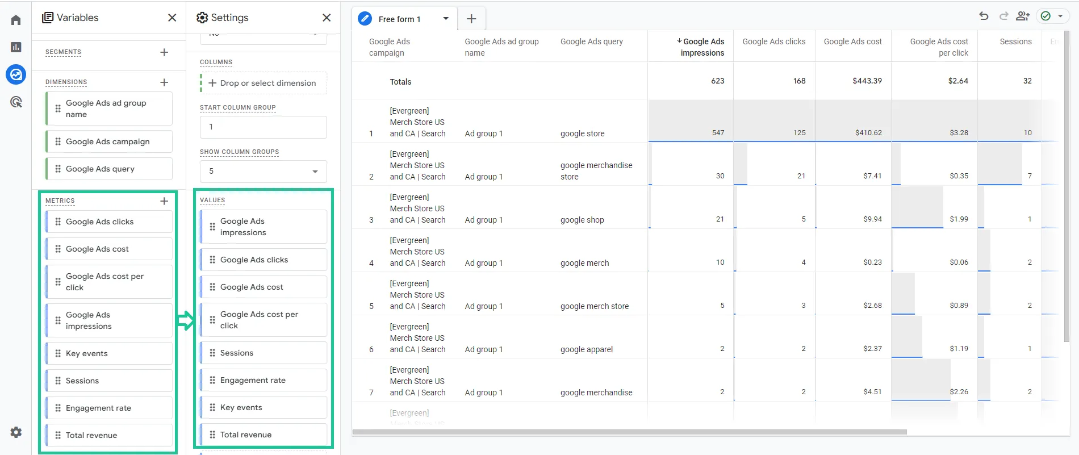The image size is (1079, 455).
Task: Grab drag handle of Sessions value in Settings
Action: [x=212, y=353]
